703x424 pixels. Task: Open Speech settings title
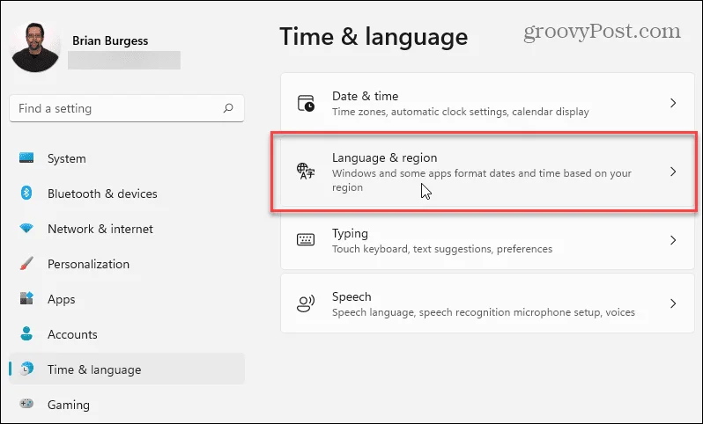351,296
